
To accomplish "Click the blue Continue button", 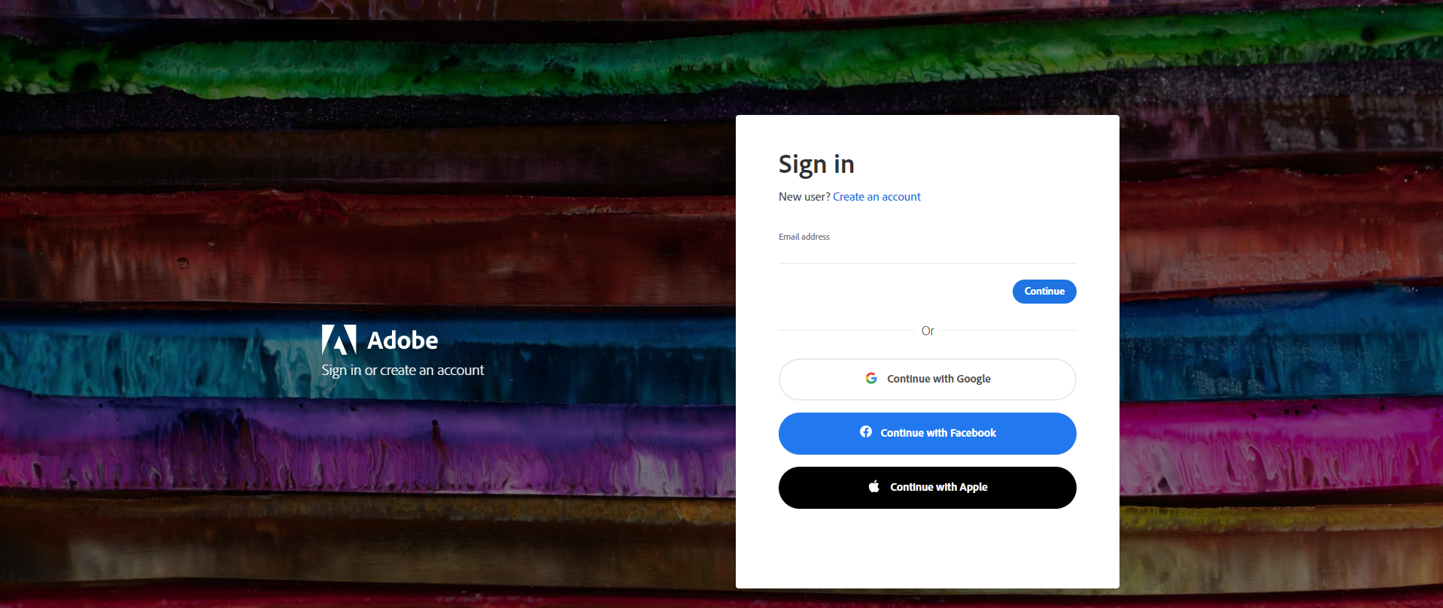I will (x=1044, y=292).
